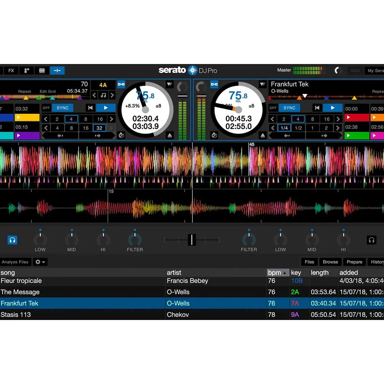This screenshot has width=384, height=384.
Task: Enable headphone cue on the right channel
Action: 371,240
